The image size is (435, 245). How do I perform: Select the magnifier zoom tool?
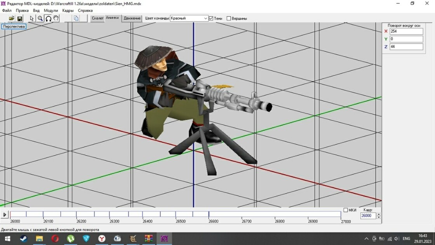coord(40,18)
